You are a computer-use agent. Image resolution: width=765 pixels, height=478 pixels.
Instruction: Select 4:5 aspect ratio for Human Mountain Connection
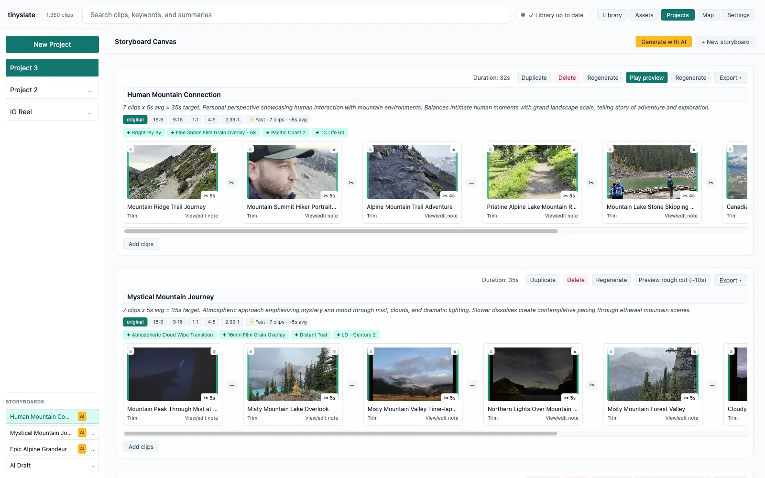pos(212,119)
